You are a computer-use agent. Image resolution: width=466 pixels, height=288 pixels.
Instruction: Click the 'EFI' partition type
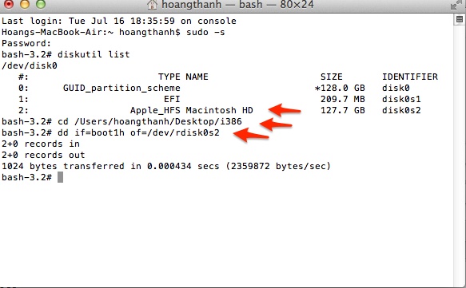pyautogui.click(x=172, y=99)
